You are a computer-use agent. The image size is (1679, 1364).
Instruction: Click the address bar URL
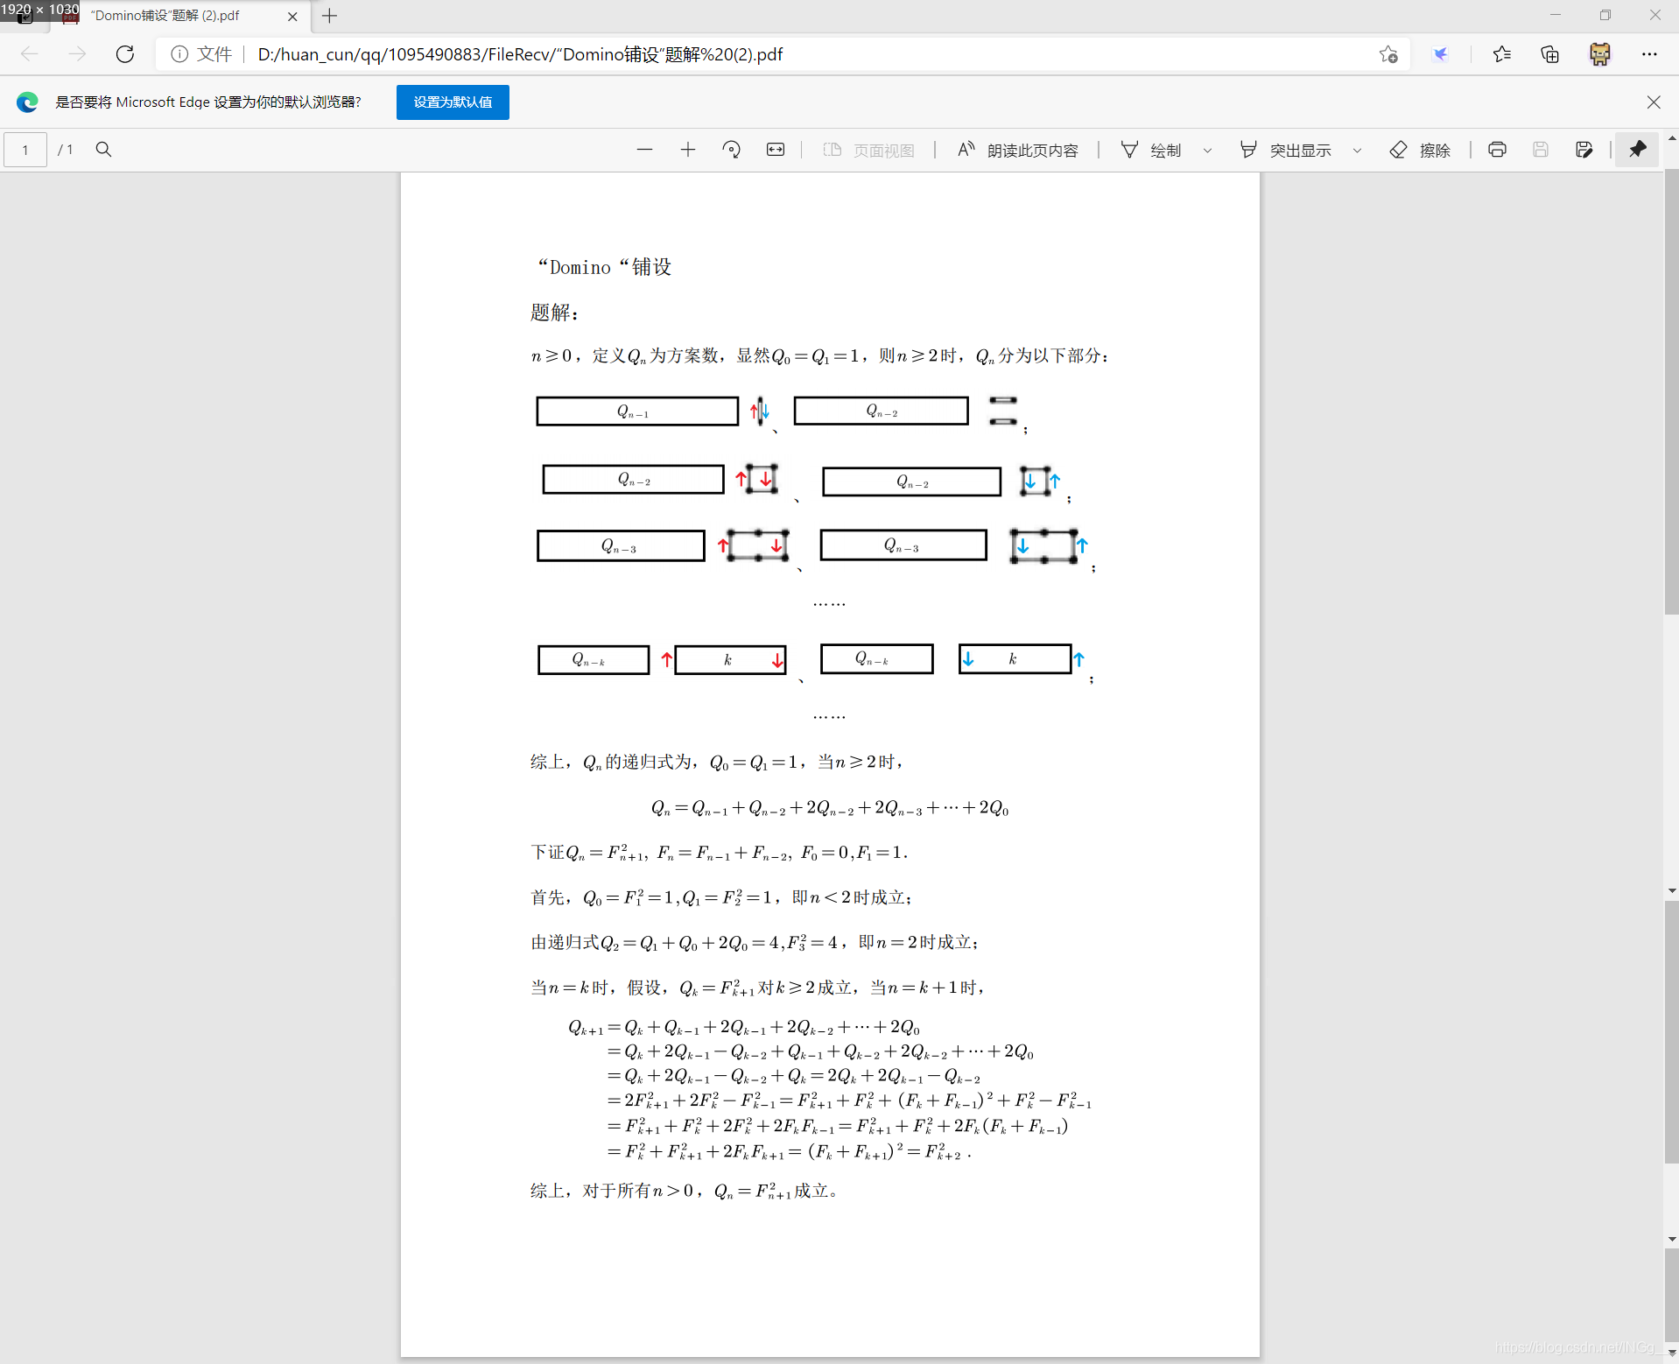tap(520, 54)
